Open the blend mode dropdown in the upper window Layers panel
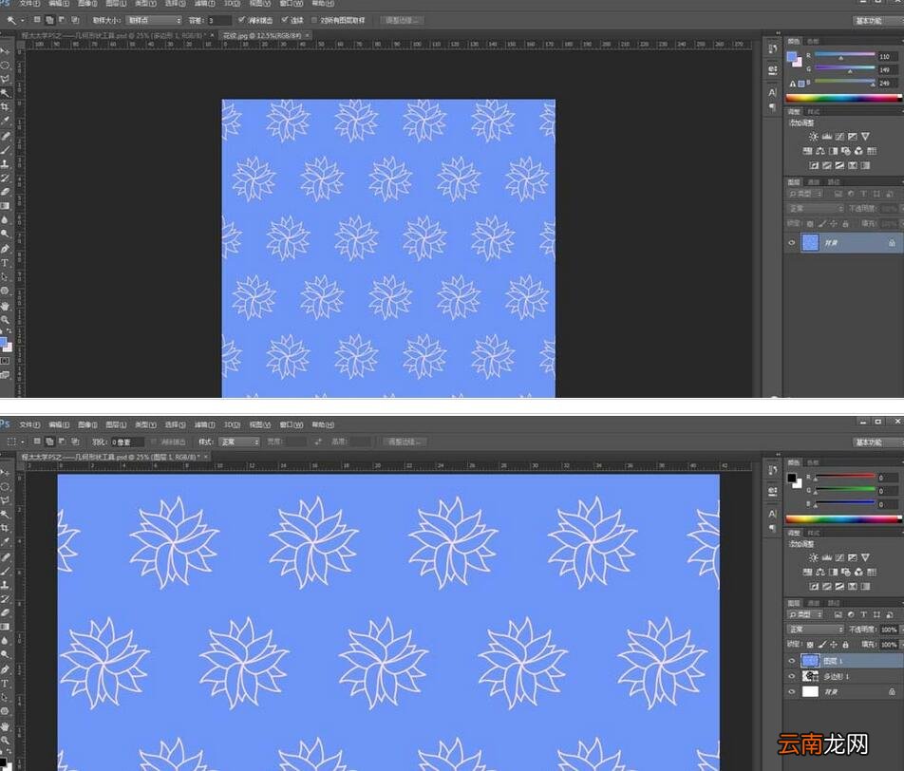The width and height of the screenshot is (904, 771). pos(815,208)
